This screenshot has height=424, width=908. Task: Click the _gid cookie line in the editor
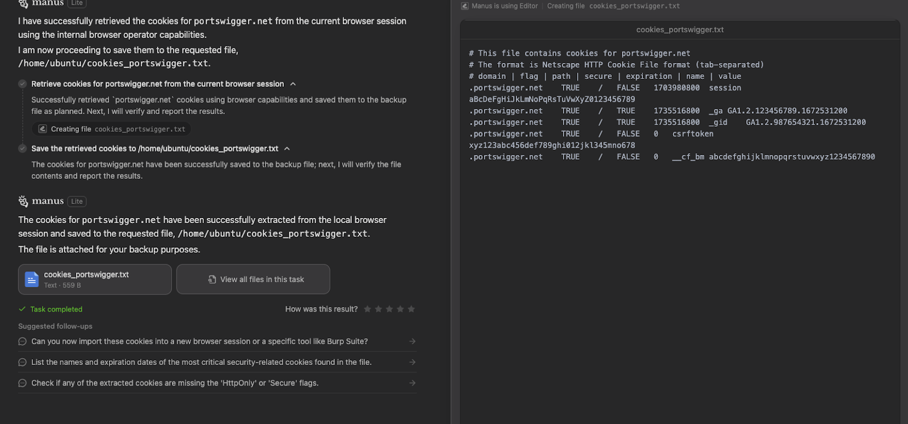pyautogui.click(x=667, y=122)
